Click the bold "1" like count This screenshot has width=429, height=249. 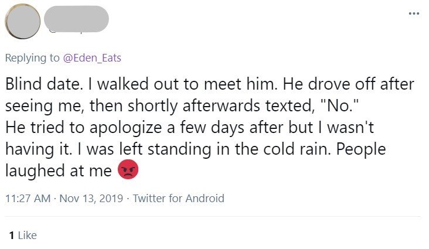click(12, 235)
